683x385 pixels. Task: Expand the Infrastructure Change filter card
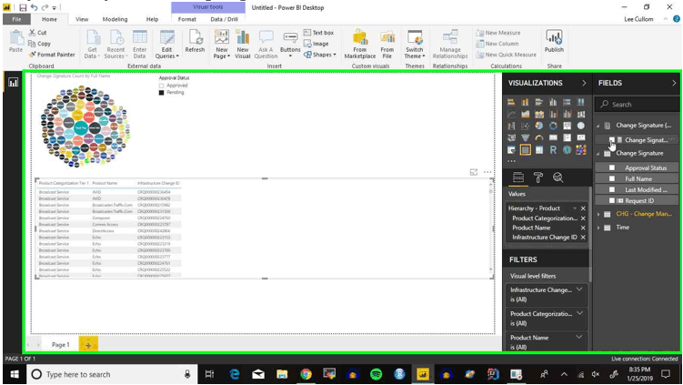[579, 289]
